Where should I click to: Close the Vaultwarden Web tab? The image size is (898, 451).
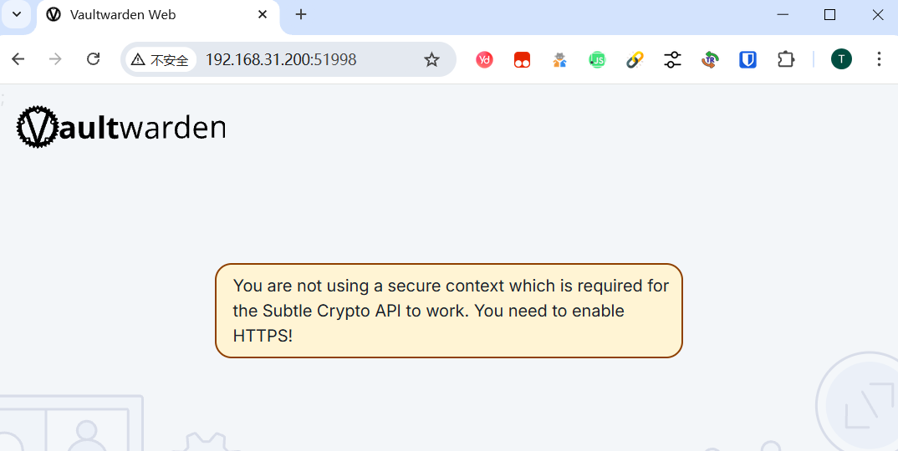[263, 14]
